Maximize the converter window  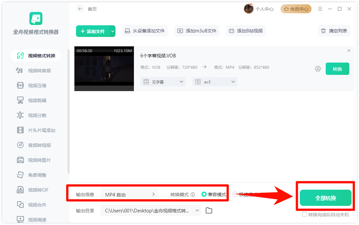pos(340,9)
